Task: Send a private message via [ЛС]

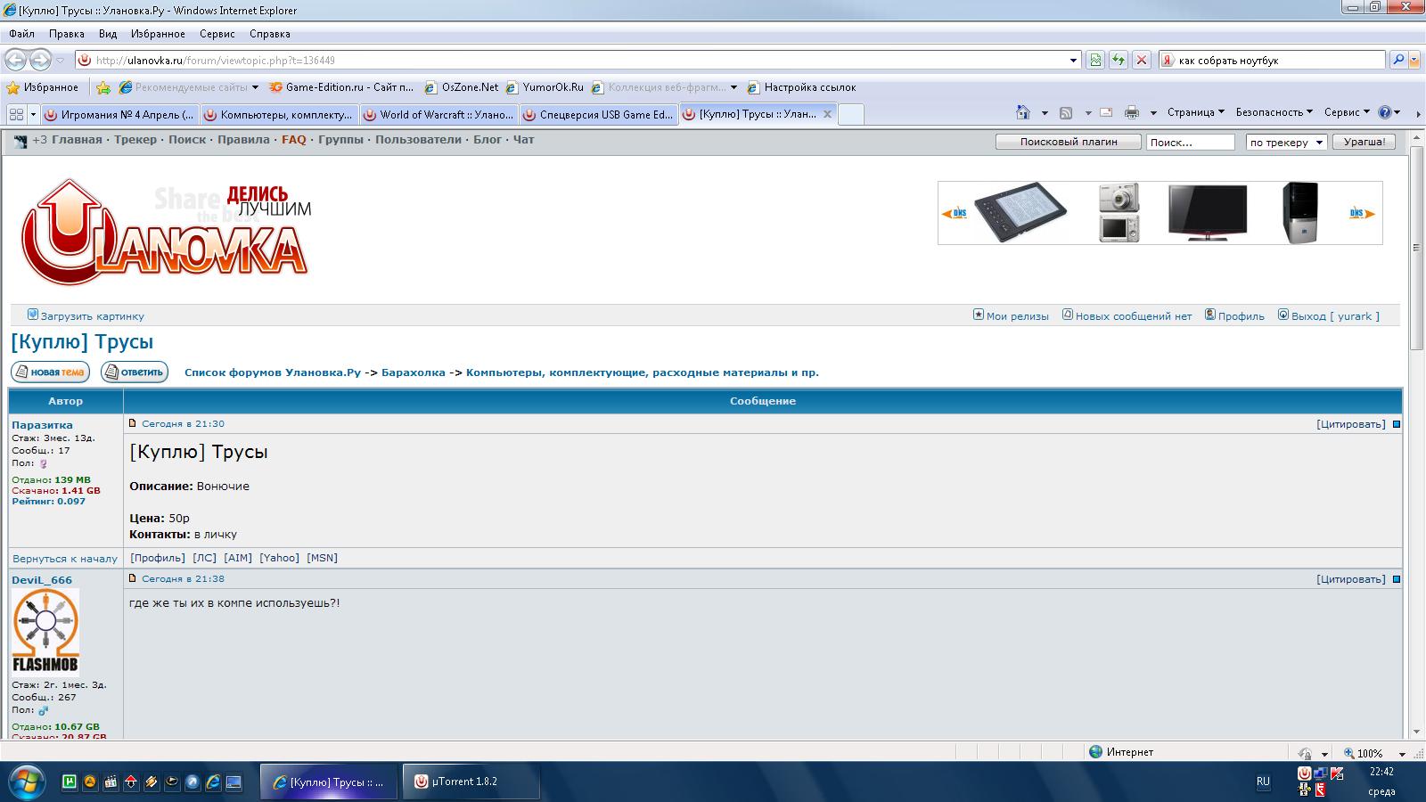Action: (x=204, y=558)
